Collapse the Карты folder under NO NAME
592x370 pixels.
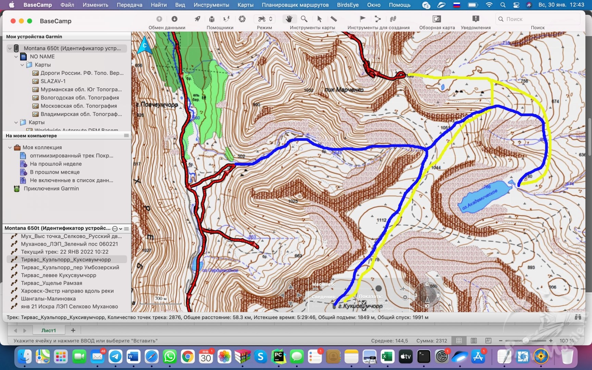pyautogui.click(x=22, y=65)
